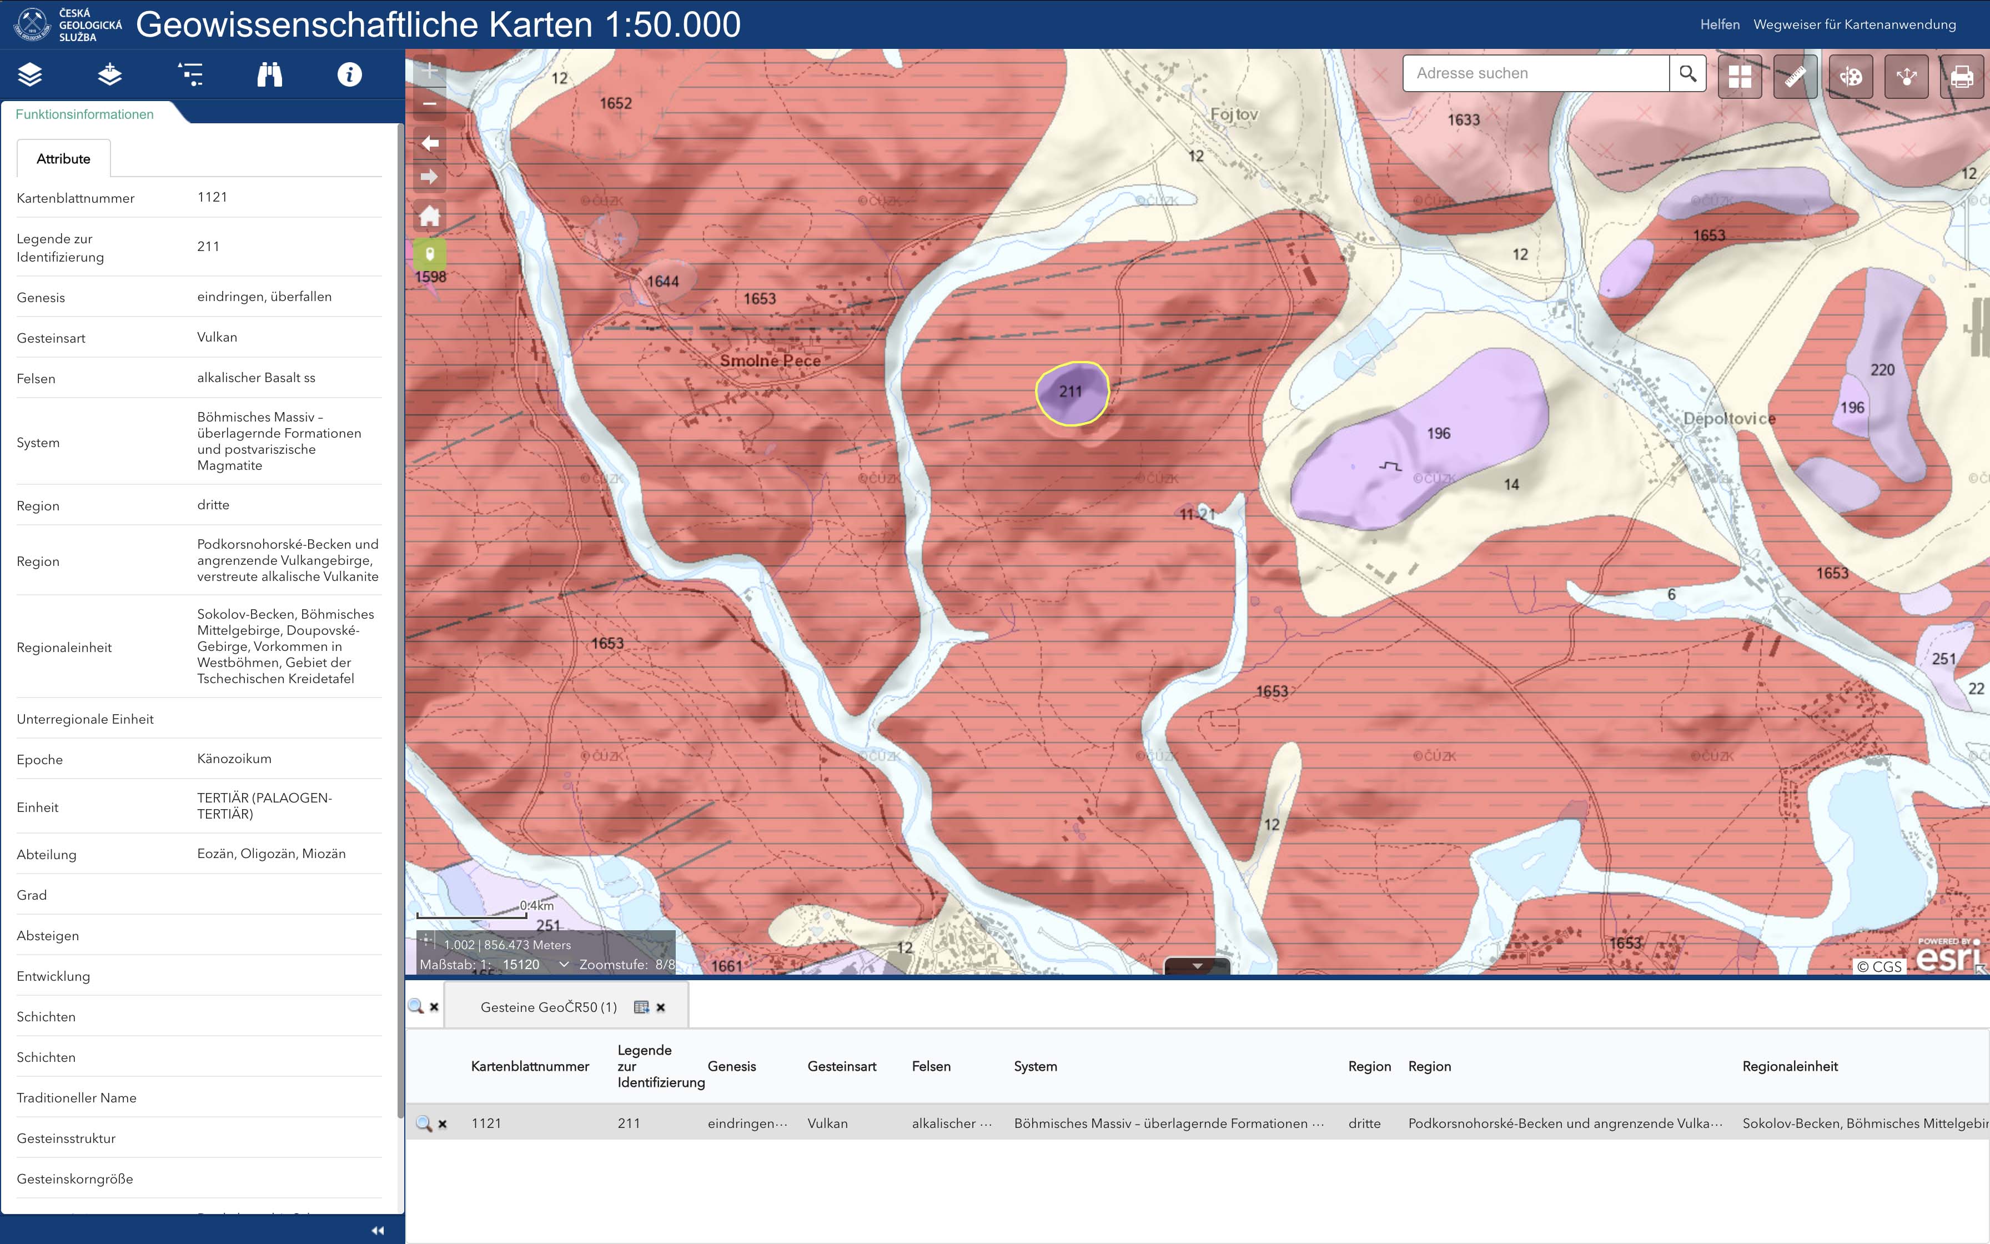The width and height of the screenshot is (1990, 1244).
Task: Open Wegweiser für Kartenanwendung link
Action: (1855, 24)
